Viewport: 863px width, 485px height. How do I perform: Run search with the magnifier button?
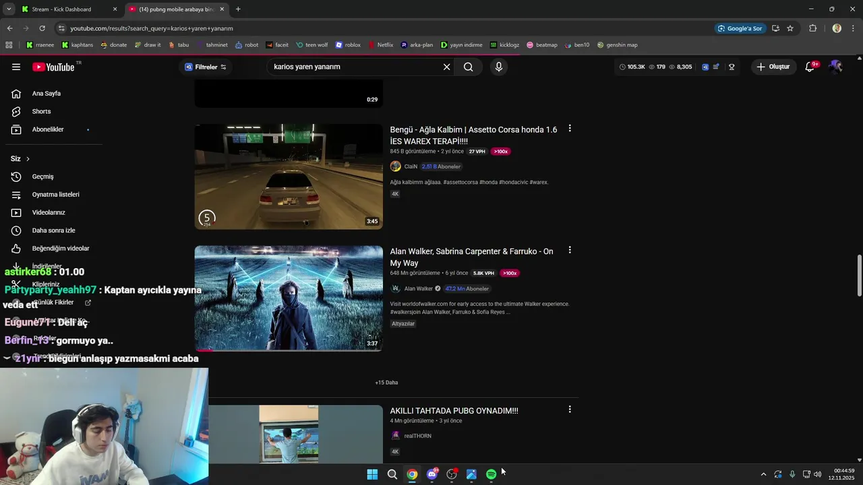pyautogui.click(x=468, y=67)
